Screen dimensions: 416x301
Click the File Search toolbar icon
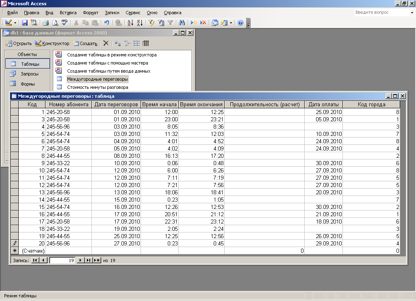tap(34, 23)
